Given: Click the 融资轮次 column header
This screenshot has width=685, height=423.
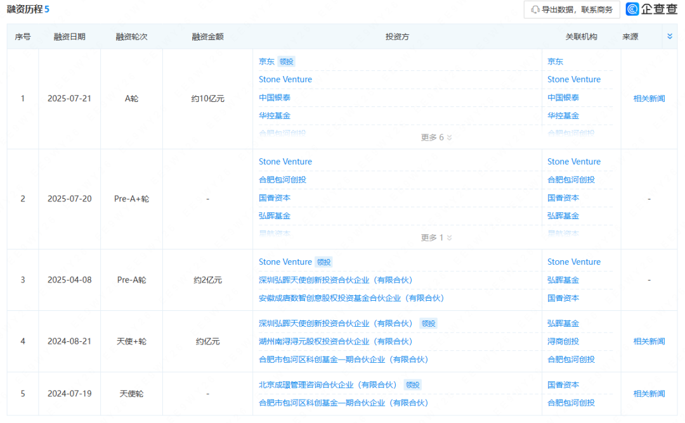Looking at the screenshot, I should 131,37.
